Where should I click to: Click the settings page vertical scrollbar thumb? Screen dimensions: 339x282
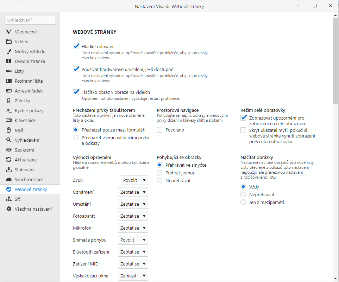point(335,61)
